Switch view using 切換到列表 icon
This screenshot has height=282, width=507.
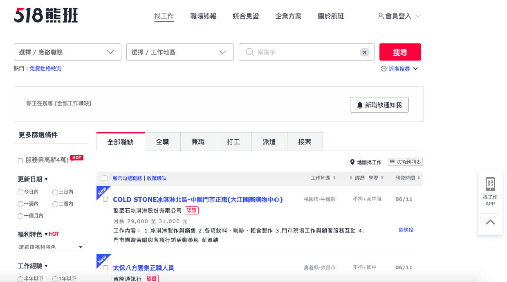pyautogui.click(x=405, y=162)
